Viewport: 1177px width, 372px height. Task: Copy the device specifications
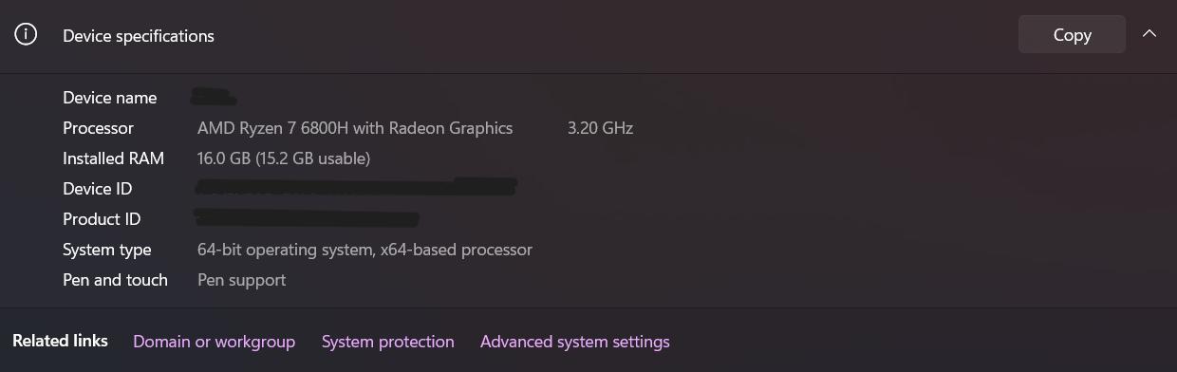(x=1072, y=35)
